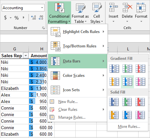Apply Gradient Fill Orange Data Bar
Image resolution: width=150 pixels, height=138 pixels.
tap(114, 82)
